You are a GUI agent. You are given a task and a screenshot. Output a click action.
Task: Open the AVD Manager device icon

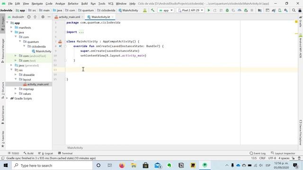(x=280, y=10)
